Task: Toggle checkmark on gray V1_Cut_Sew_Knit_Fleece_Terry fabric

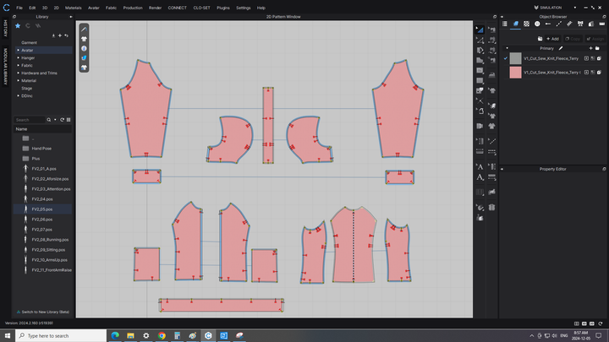Action: click(x=506, y=58)
